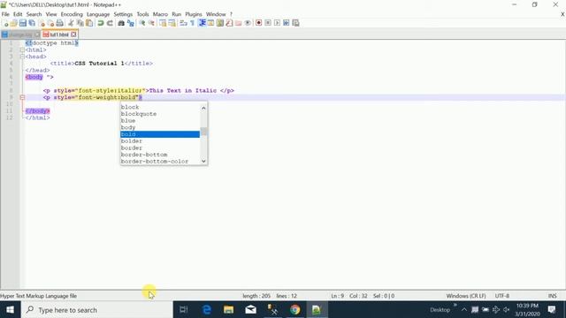Choose 'bolder' from autocomplete list
The image size is (566, 318).
pos(160,141)
